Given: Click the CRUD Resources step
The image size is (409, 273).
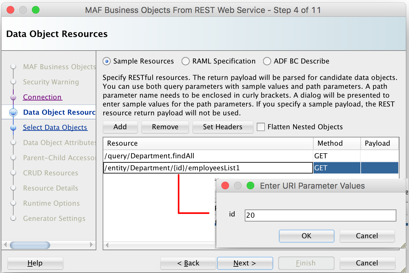Looking at the screenshot, I should 51,173.
